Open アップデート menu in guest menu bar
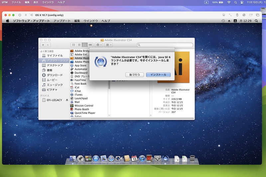 click(62, 21)
